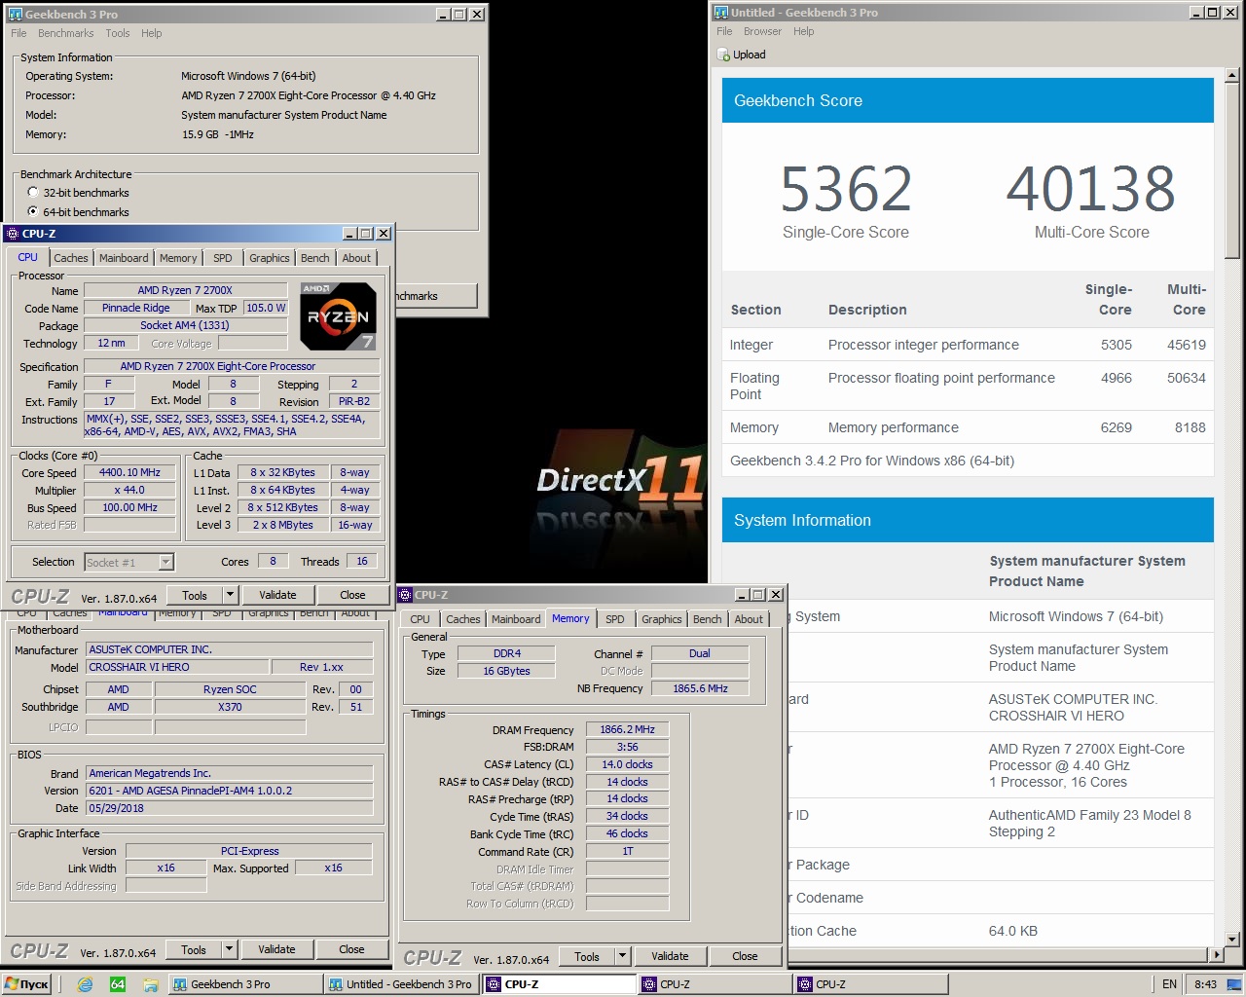Click the 40138 Multi-Core Score
This screenshot has width=1246, height=997.
pos(1091,189)
